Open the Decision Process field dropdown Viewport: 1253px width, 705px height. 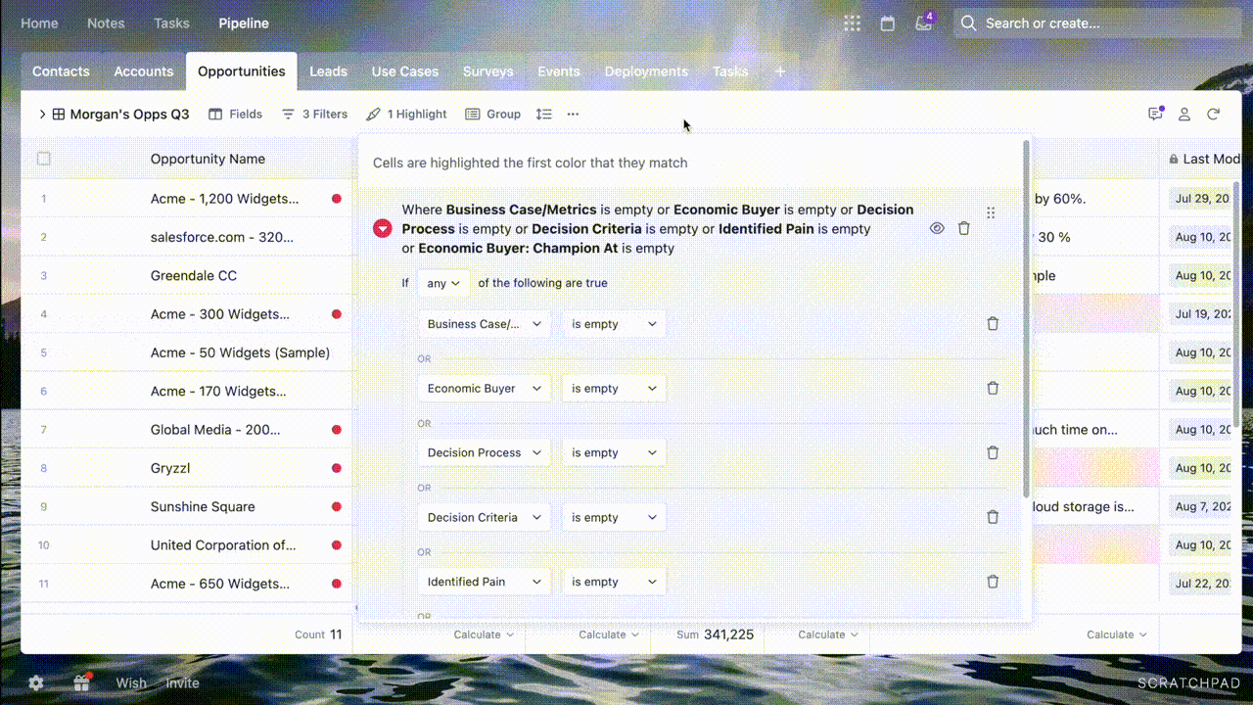point(485,453)
